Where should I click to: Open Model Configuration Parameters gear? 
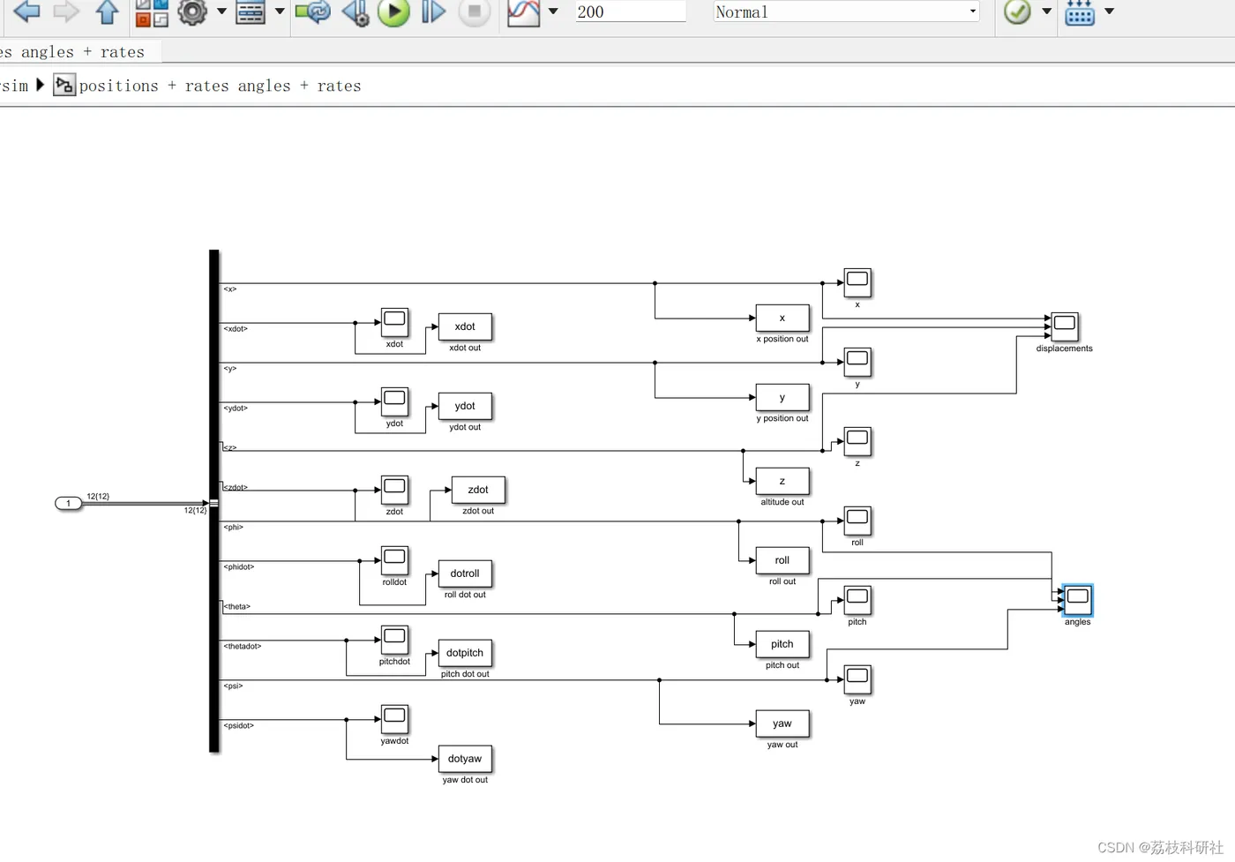click(x=192, y=11)
